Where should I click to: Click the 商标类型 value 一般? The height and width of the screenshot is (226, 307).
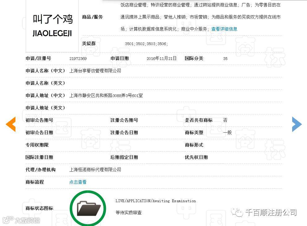tap(227, 133)
